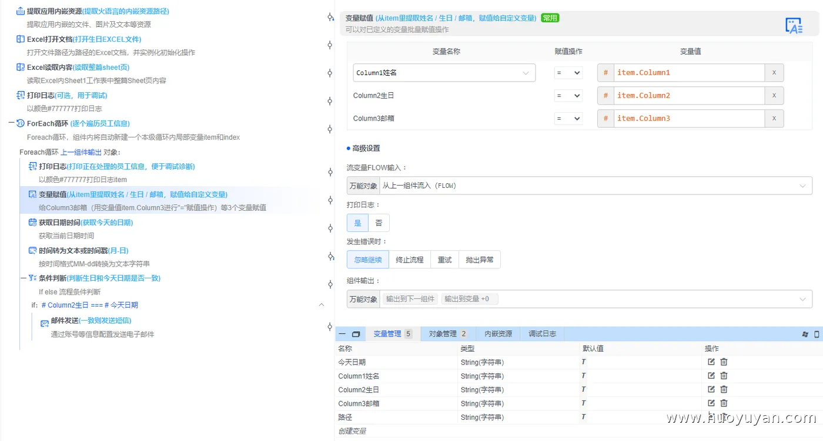Screen dimensions: 823x441
Task: Set 打印日志 to 否
Action: tap(379, 223)
